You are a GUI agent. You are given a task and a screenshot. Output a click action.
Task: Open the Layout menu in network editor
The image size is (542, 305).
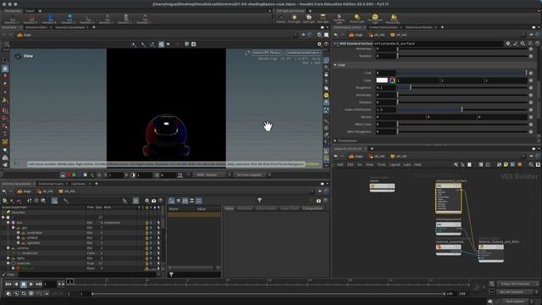(x=395, y=164)
